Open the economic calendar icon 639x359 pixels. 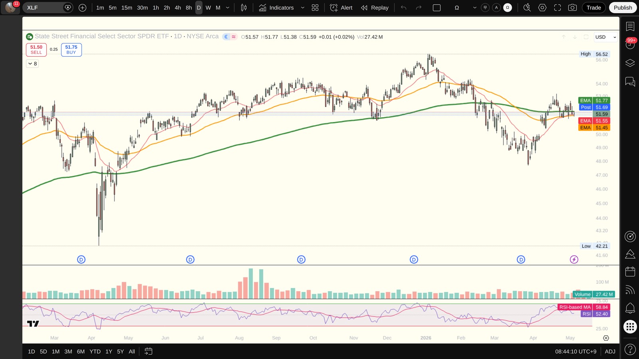(x=630, y=272)
